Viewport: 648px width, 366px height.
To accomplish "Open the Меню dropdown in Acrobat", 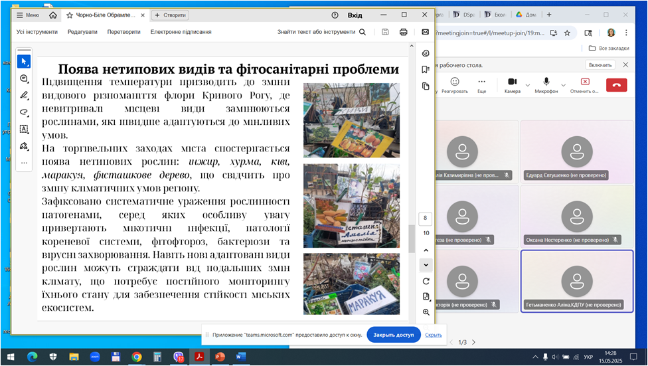I will pyautogui.click(x=27, y=15).
